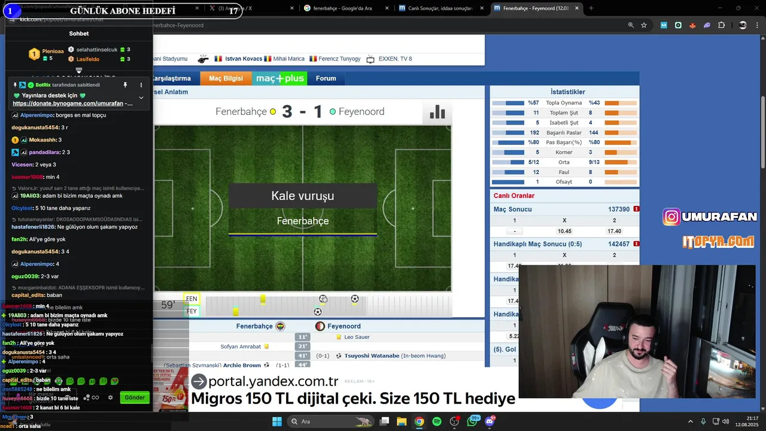This screenshot has width=766, height=431.
Task: Click Sofyan Amrabat in events list
Action: (241, 347)
